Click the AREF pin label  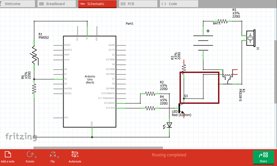pyautogui.click(x=67, y=55)
